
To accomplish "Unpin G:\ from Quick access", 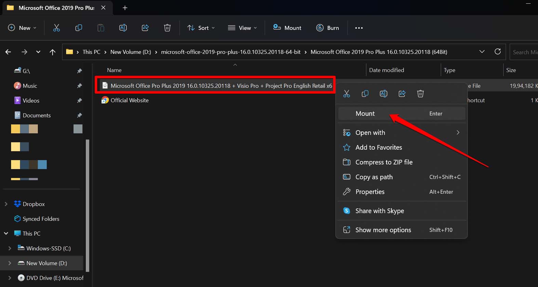I will [x=79, y=71].
